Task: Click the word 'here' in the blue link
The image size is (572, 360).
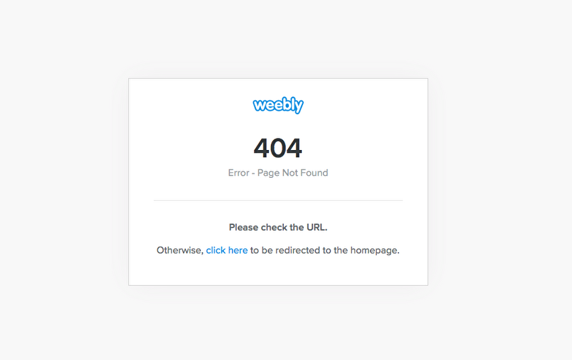Action: click(238, 250)
